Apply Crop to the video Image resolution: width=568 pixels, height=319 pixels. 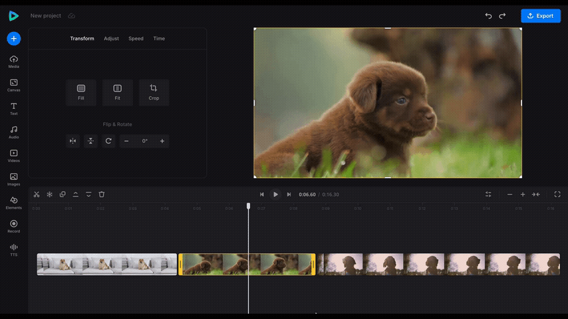pyautogui.click(x=154, y=92)
